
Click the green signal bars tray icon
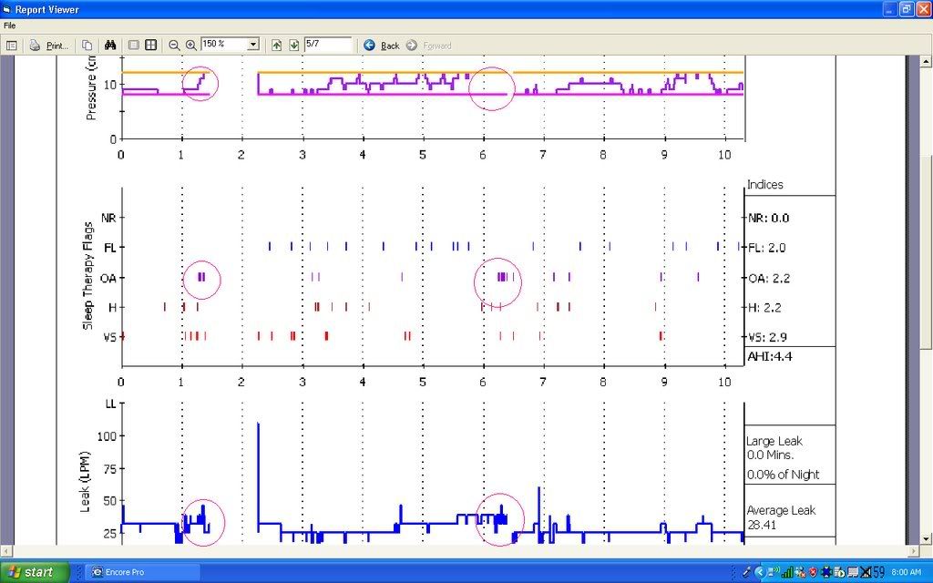click(x=786, y=572)
